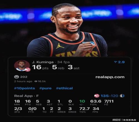Click the Hawks logo beside score

click(x=97, y=96)
